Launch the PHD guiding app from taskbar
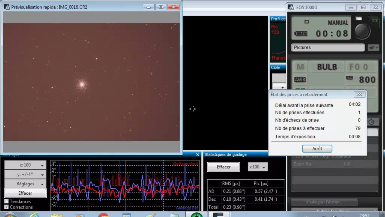Image resolution: width=385 pixels, height=217 pixels. [x=197, y=215]
